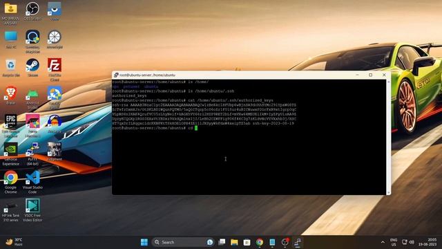This screenshot has width=442, height=249.
Task: Minimize the PuTTY terminal window
Action: click(x=357, y=75)
